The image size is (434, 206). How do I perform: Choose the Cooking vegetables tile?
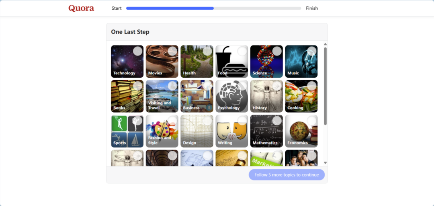[x=301, y=96]
